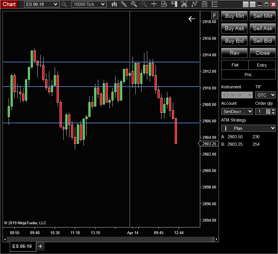Screen dimensions: 278x254
Task: Click the Buy Ask button
Action: tap(234, 28)
